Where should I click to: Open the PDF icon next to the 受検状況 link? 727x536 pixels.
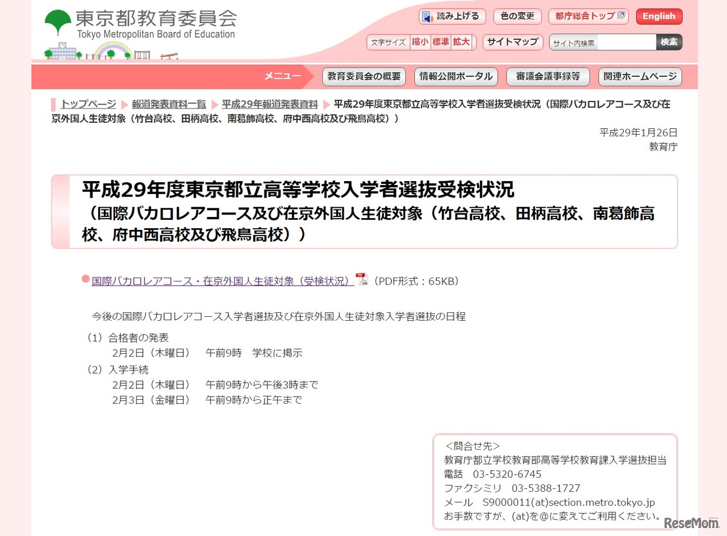click(x=361, y=280)
